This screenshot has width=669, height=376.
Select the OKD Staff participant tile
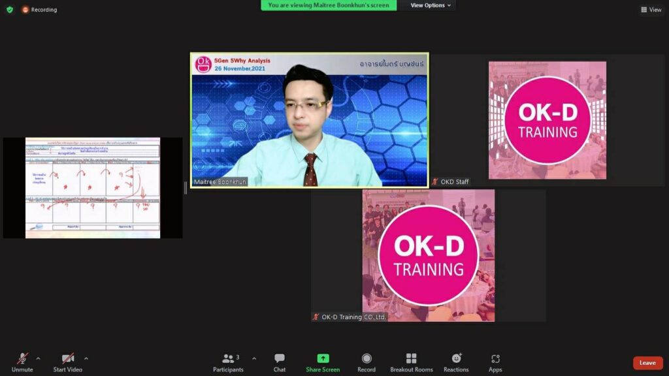(547, 120)
